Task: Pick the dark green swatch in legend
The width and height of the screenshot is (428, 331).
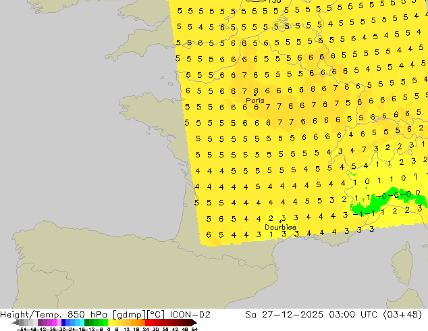Action: pyautogui.click(x=87, y=323)
